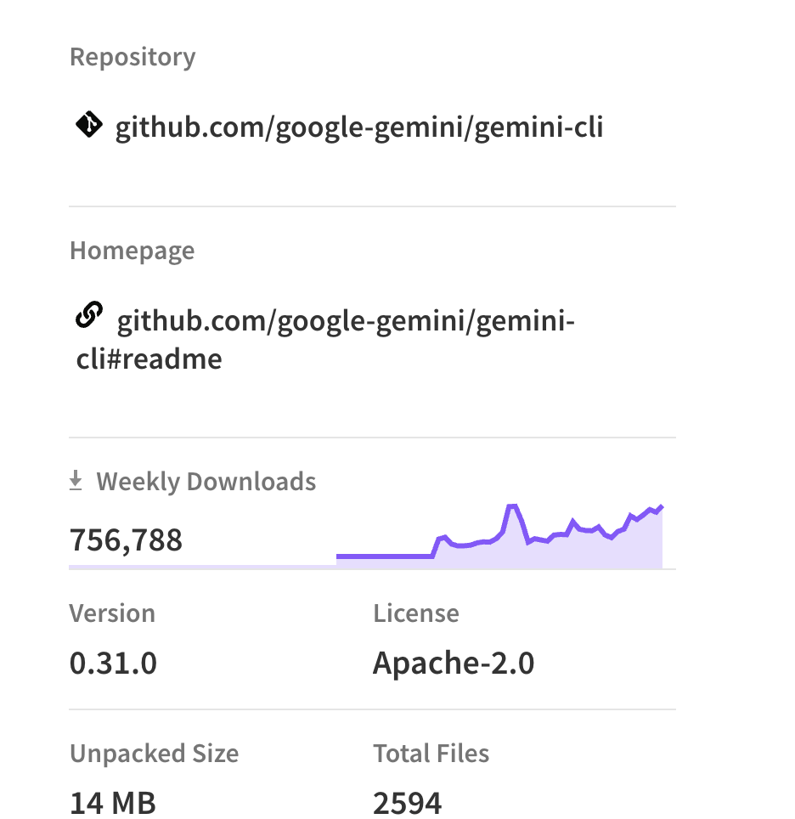
Task: Click the chain link icon under Homepage
Action: pyautogui.click(x=89, y=316)
